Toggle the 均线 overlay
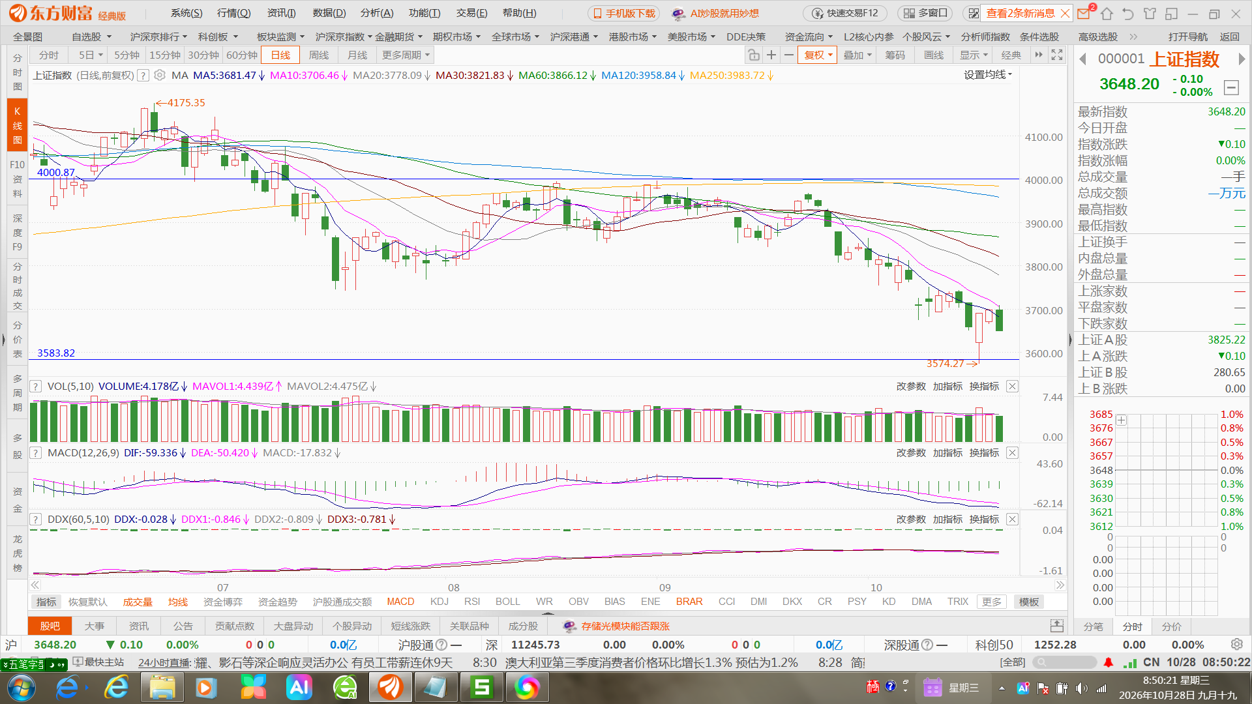The height and width of the screenshot is (704, 1252). (178, 602)
